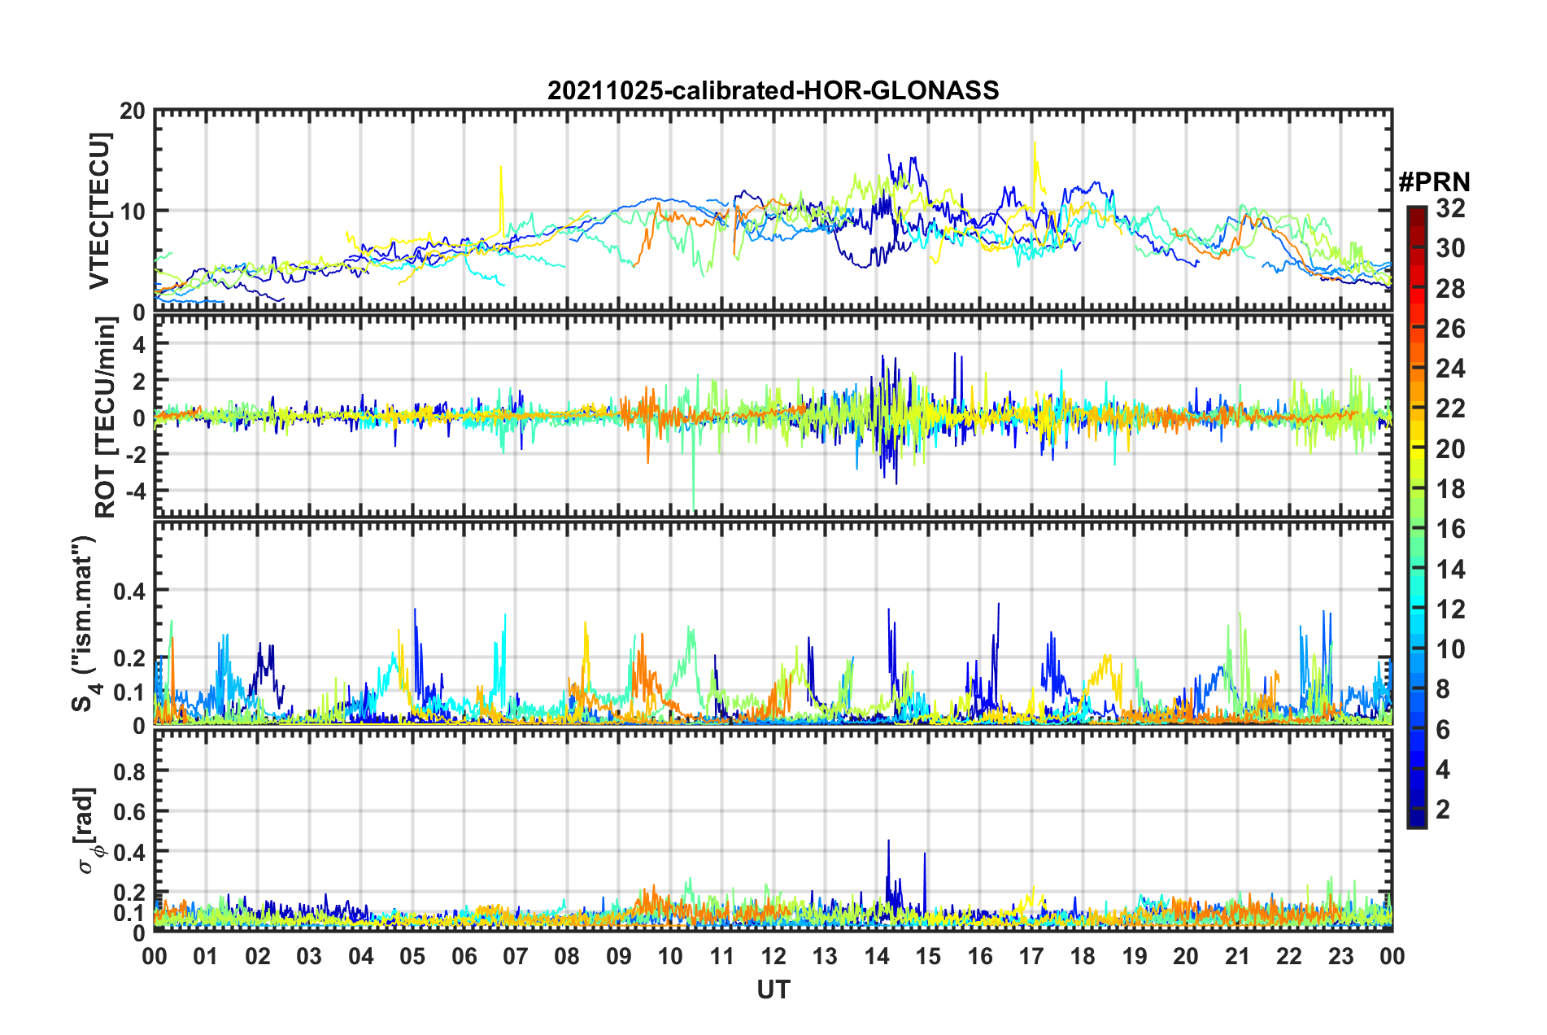Select colorbar tick label "12" beside the PRN scale
The width and height of the screenshot is (1547, 1035).
point(1450,609)
